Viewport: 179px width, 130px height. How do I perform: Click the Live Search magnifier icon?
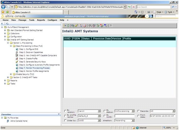click(x=173, y=7)
